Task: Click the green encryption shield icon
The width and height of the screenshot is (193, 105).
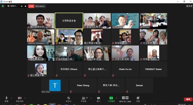Action: click(3, 6)
